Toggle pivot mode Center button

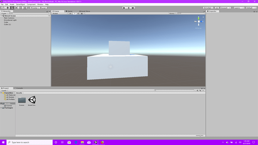(x=34, y=8)
